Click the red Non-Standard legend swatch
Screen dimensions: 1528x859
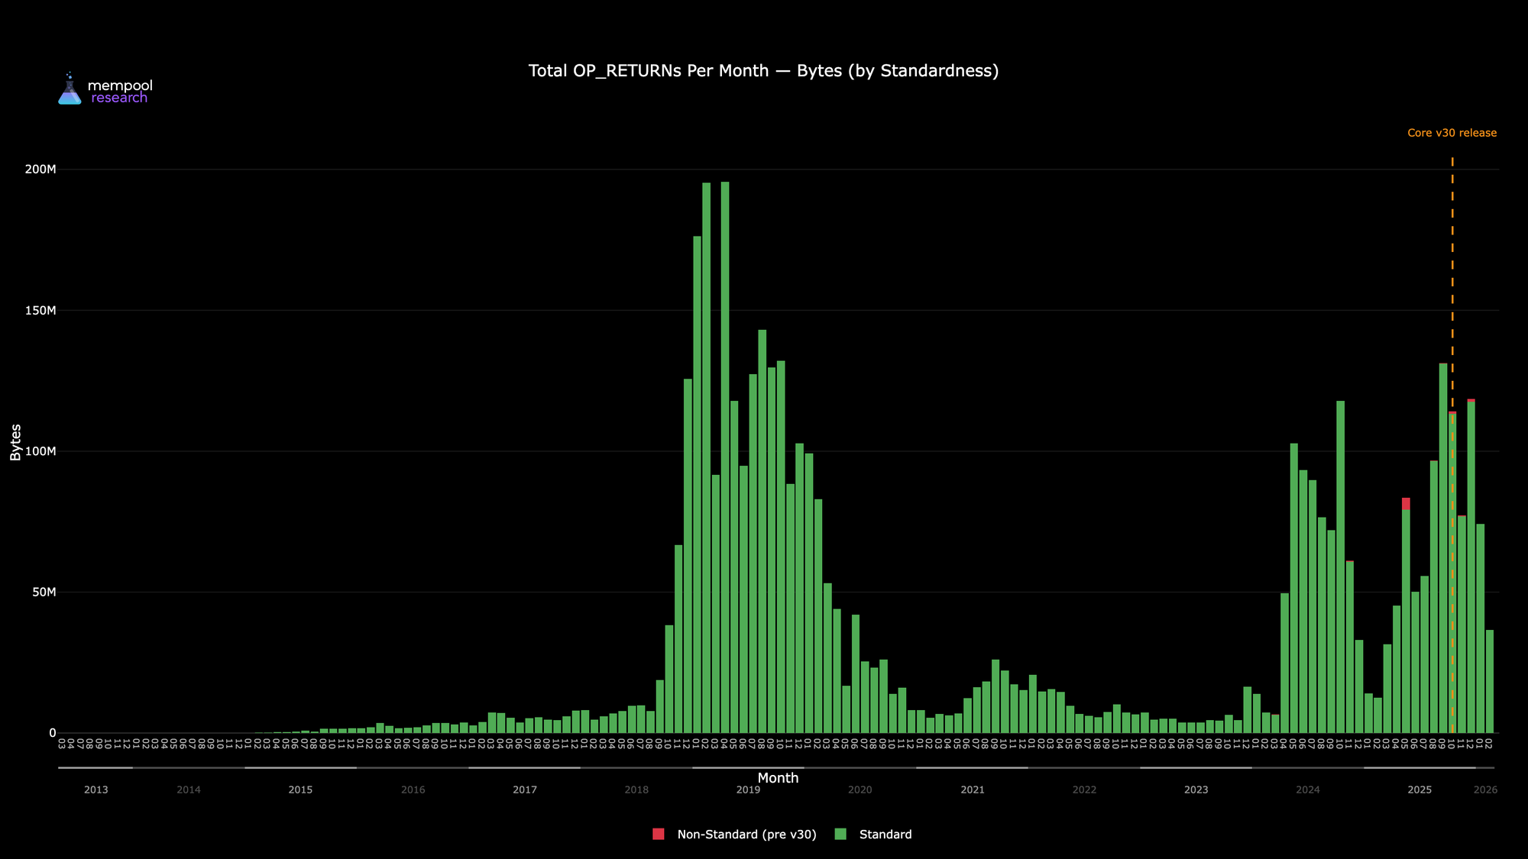click(659, 834)
